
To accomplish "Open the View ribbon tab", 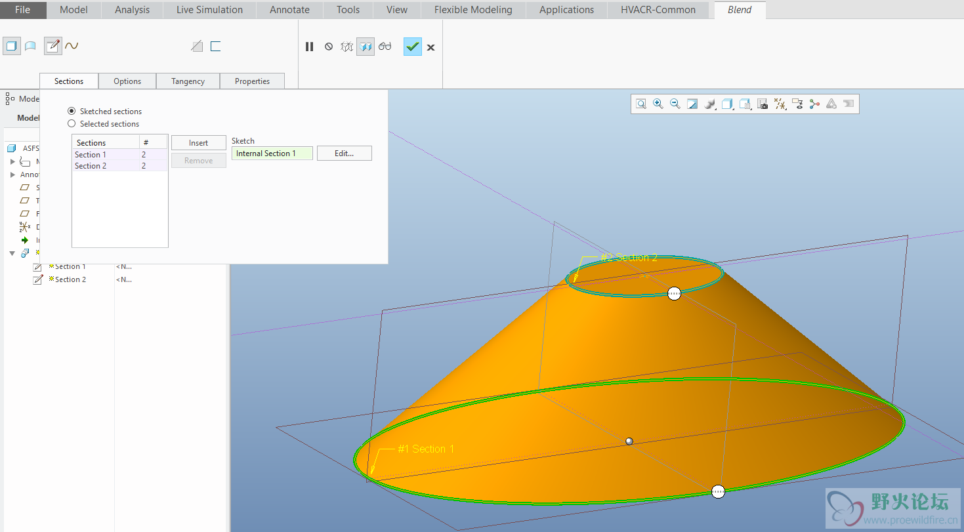I will click(396, 10).
